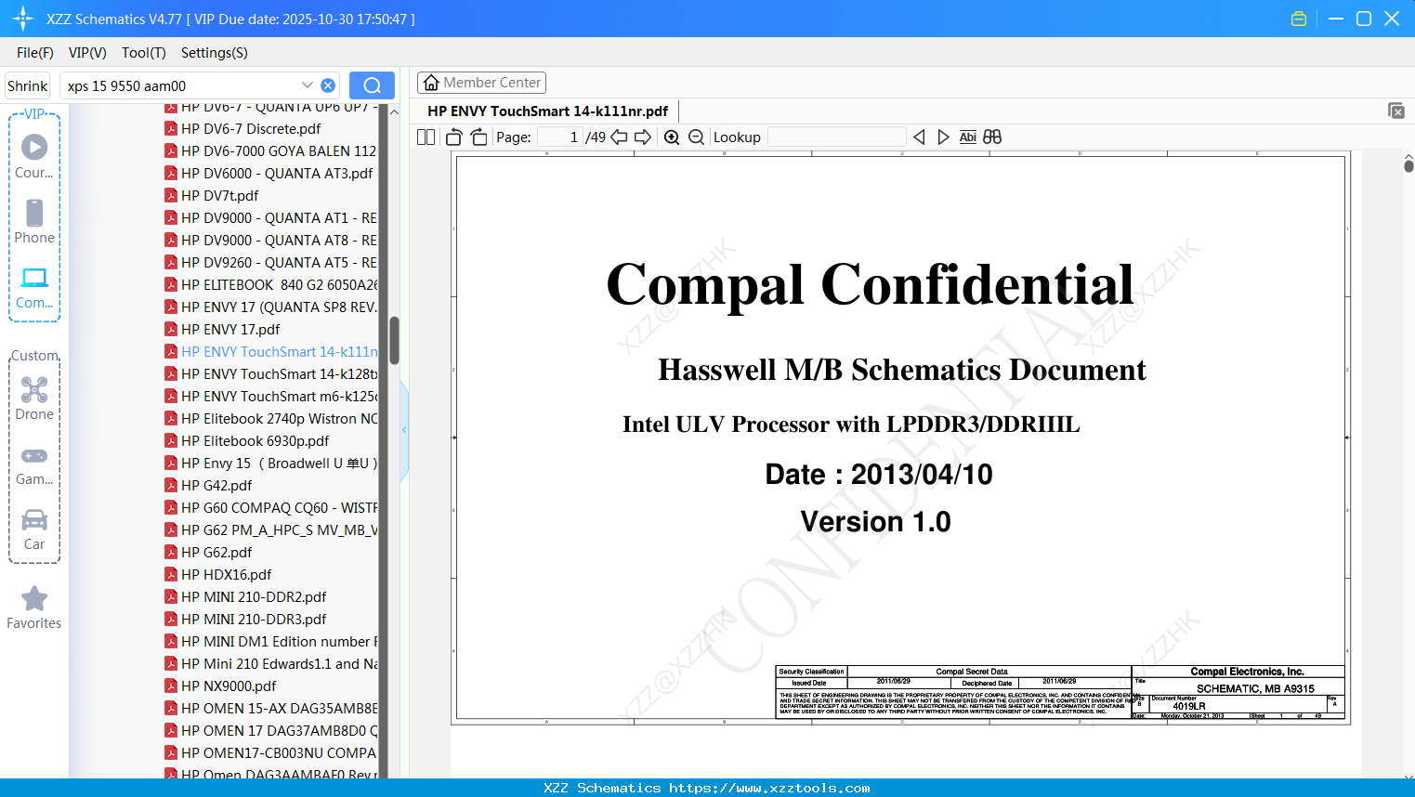The height and width of the screenshot is (797, 1415).
Task: Open HP Envy 15 Broadwell U file
Action: point(279,464)
